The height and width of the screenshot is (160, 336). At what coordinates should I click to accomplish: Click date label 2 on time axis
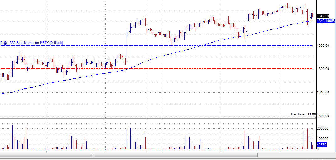point(46,152)
